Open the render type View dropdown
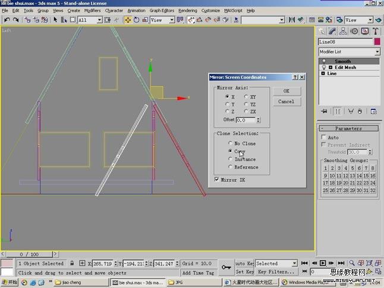This screenshot has width=384, height=288. [x=370, y=20]
